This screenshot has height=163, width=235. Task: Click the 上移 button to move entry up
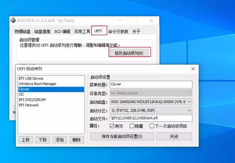26,140
